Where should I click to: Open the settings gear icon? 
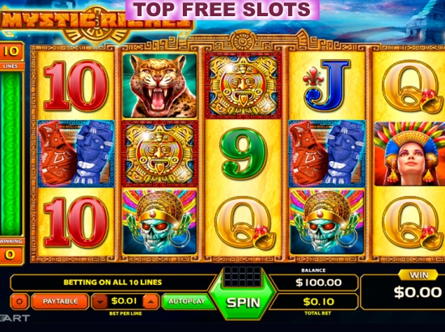pos(19,301)
